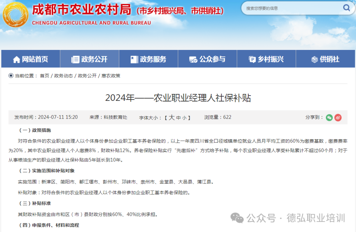Open 政务动态 breadcrumb link

point(63,76)
